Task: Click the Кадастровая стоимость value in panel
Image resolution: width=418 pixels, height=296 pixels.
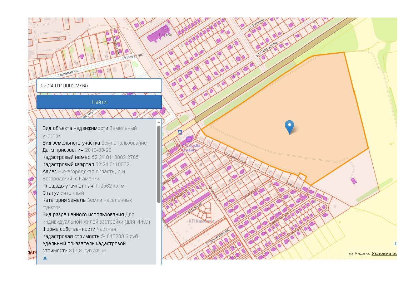Action: [x=120, y=236]
